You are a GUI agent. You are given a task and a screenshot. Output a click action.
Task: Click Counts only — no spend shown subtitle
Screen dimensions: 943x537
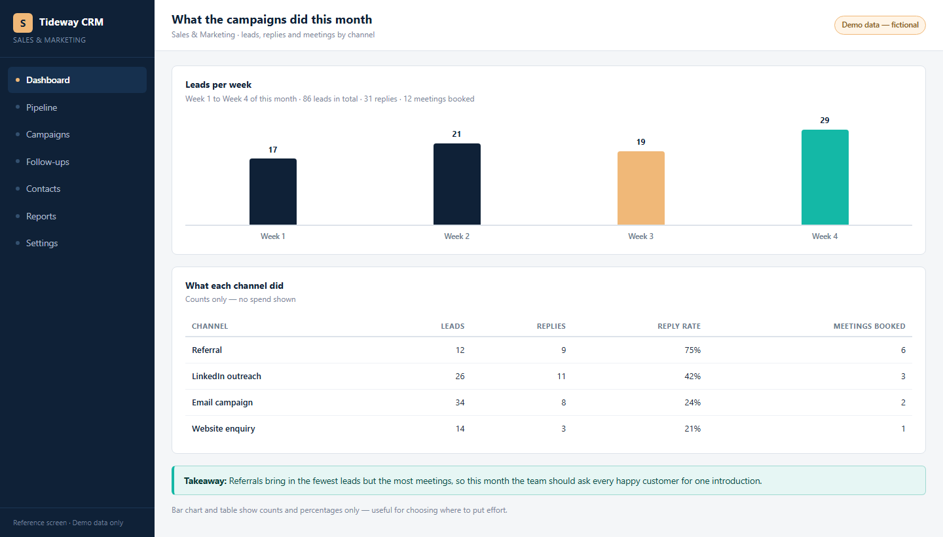240,299
